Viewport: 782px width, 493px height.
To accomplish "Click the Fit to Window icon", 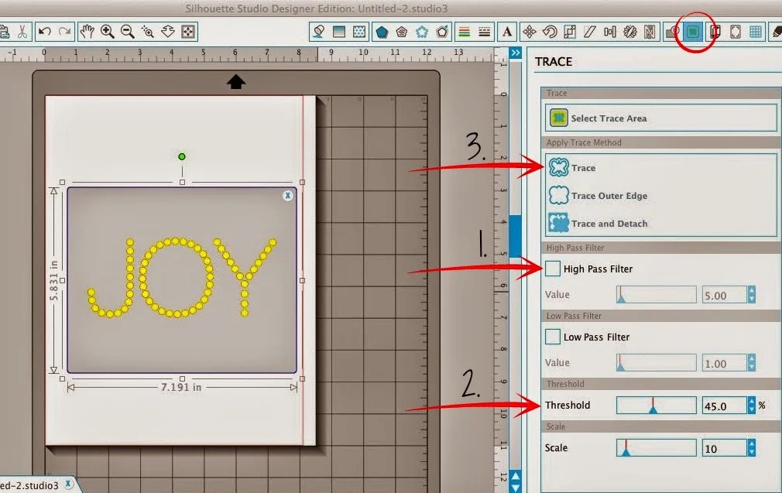I will [188, 32].
